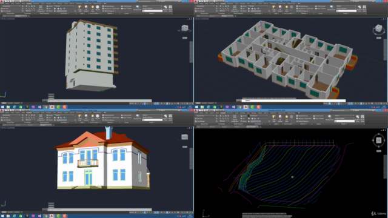The width and height of the screenshot is (388, 218).
Task: Click No Shadows in the floor plan window
Action: [x=280, y=8]
